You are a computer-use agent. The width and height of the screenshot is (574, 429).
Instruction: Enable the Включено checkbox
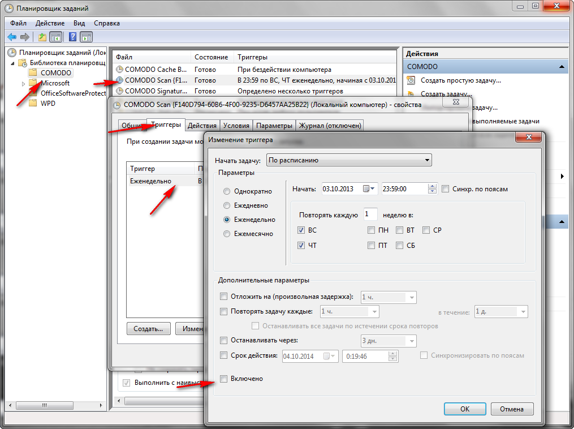tap(223, 379)
